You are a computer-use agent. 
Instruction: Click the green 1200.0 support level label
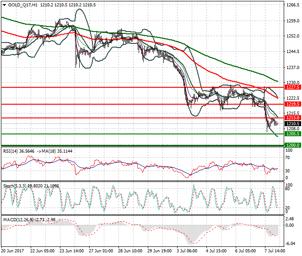coord(292,145)
